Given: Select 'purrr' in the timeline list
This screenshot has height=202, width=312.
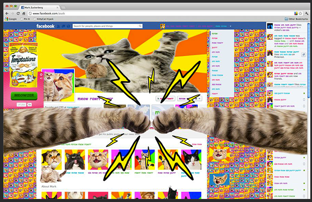Looking at the screenshot, I should (x=214, y=47).
